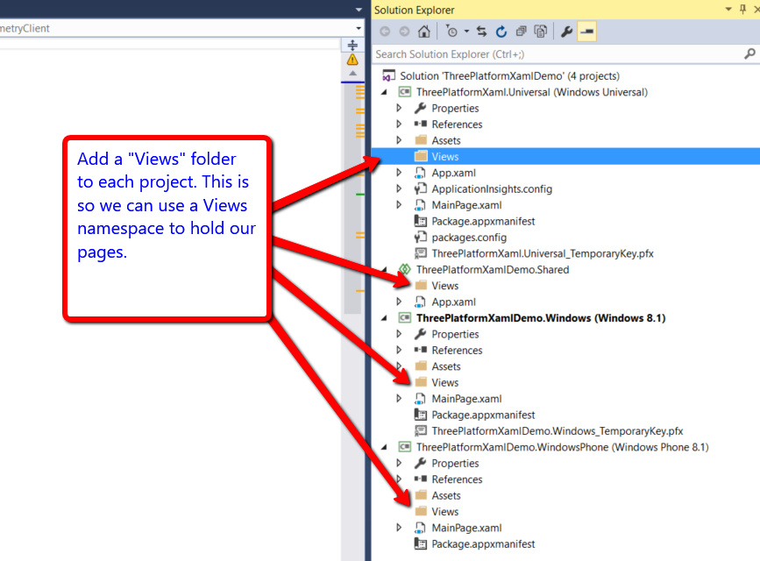Select the ThreePlatformXamlDemo.Windows project node
The width and height of the screenshot is (760, 561).
(x=540, y=318)
